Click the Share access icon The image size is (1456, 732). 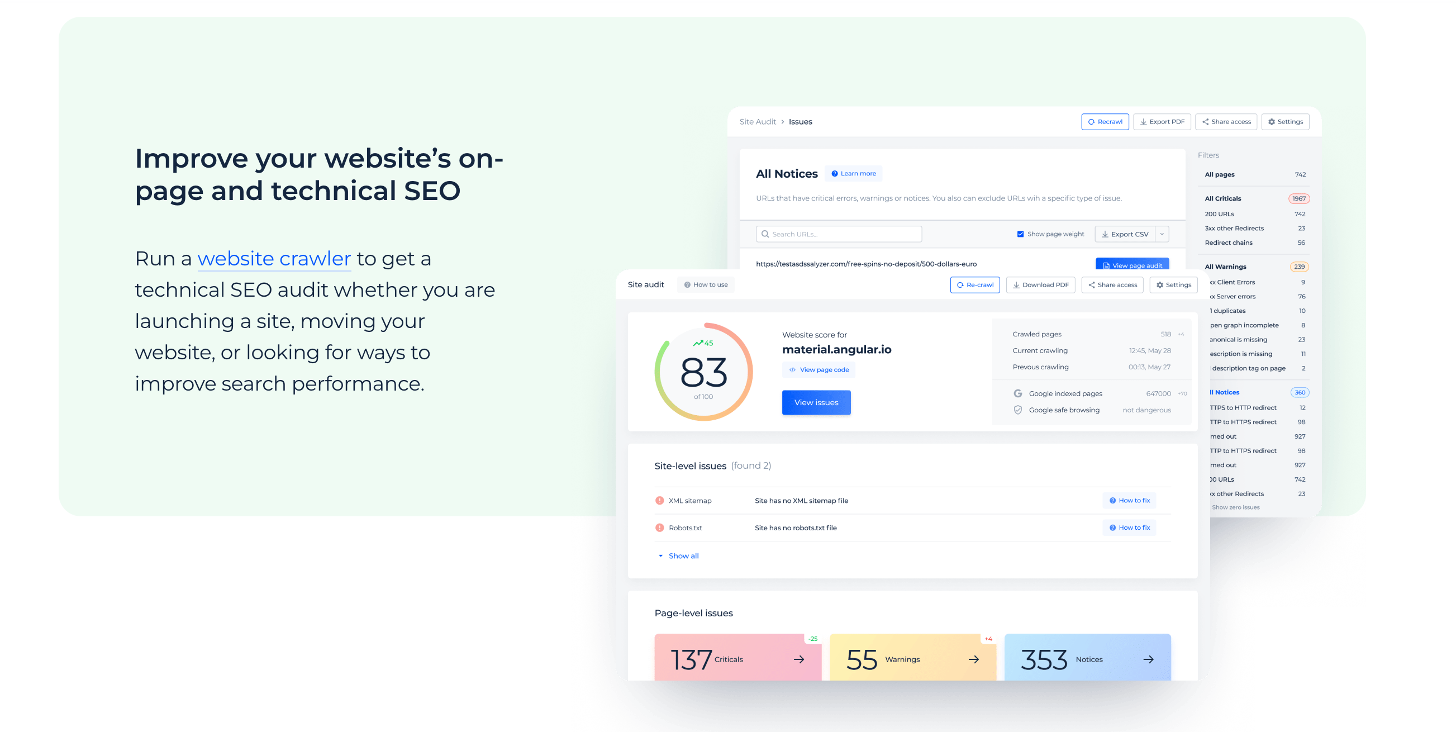click(1205, 121)
